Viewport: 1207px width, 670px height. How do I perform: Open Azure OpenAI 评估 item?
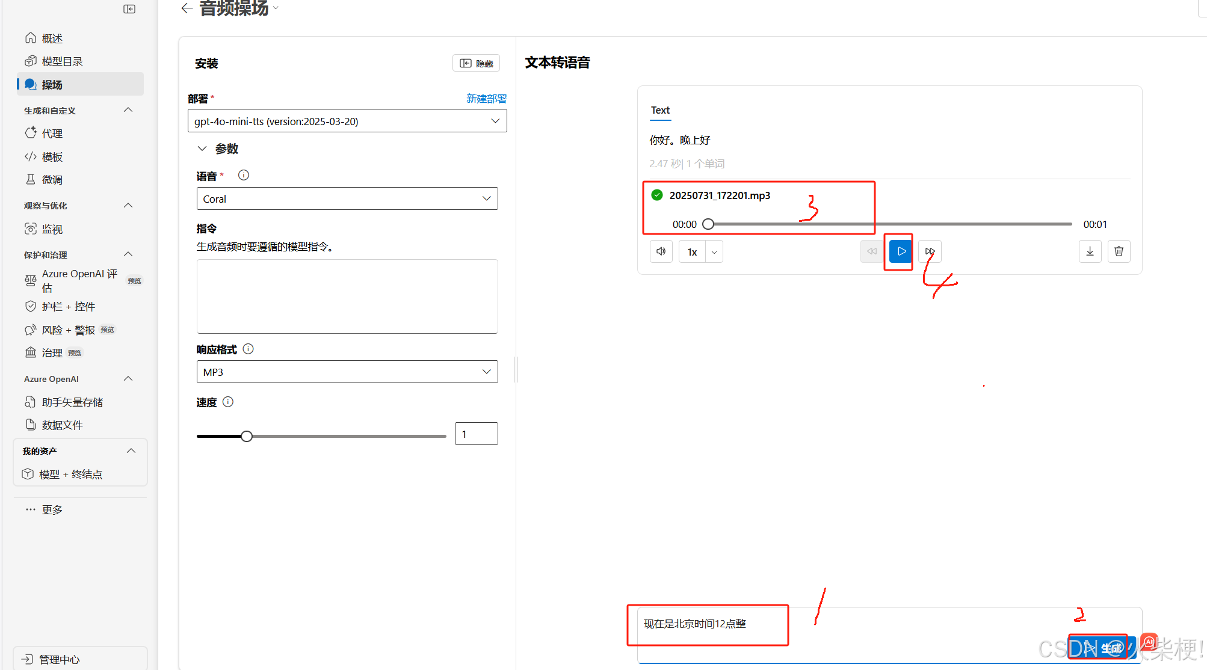coord(81,281)
